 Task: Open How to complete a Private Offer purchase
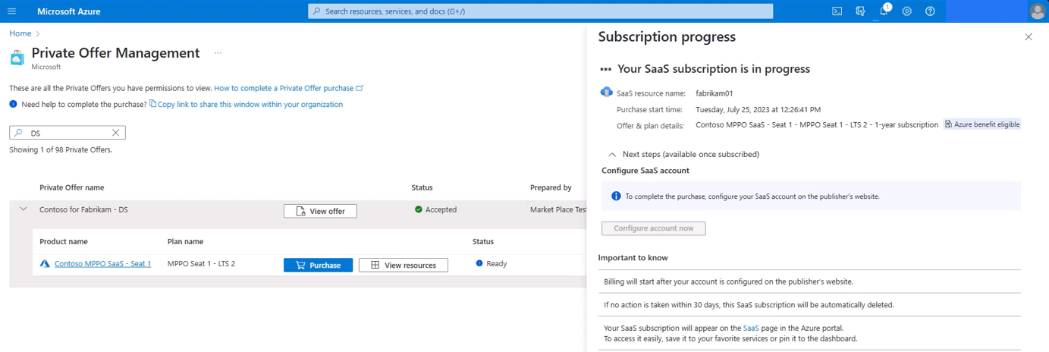pyautogui.click(x=288, y=88)
